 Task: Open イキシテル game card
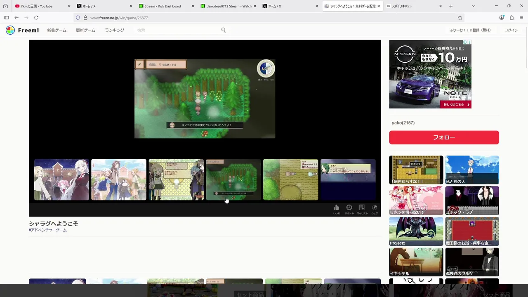tap(416, 262)
